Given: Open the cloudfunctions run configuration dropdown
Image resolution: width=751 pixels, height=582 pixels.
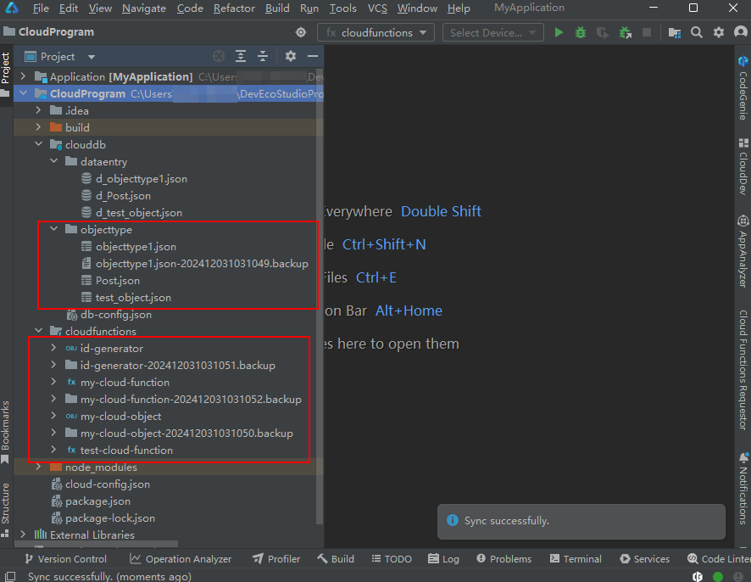Looking at the screenshot, I should click(375, 33).
